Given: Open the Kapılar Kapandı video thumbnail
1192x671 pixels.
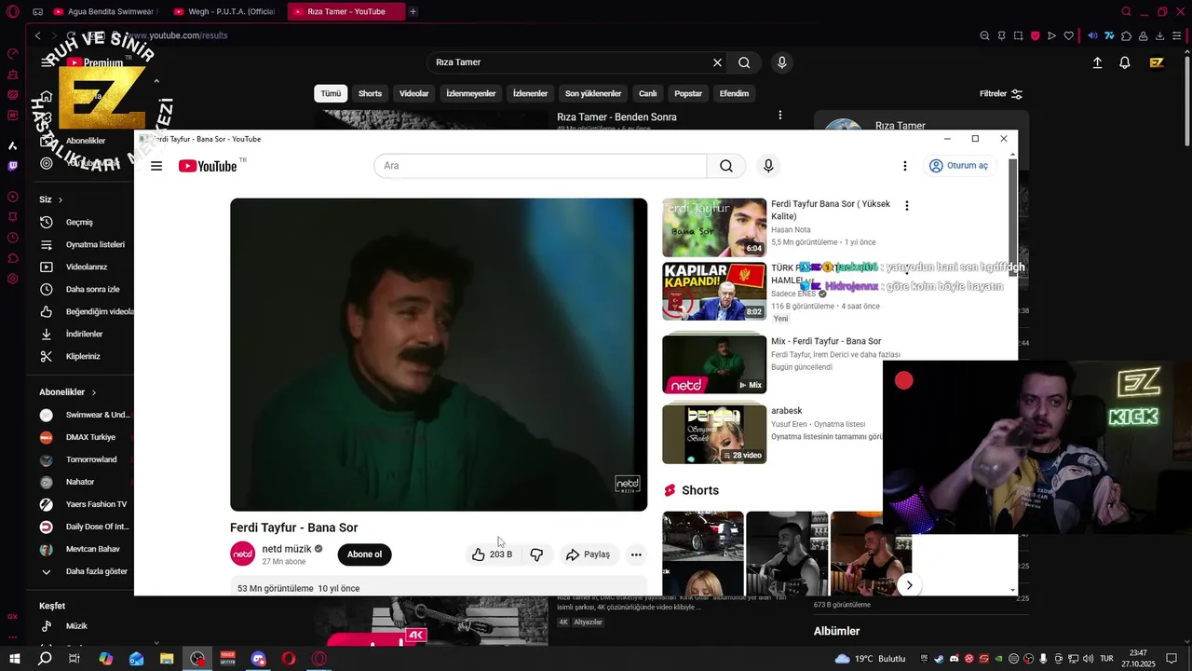Looking at the screenshot, I should coord(714,291).
